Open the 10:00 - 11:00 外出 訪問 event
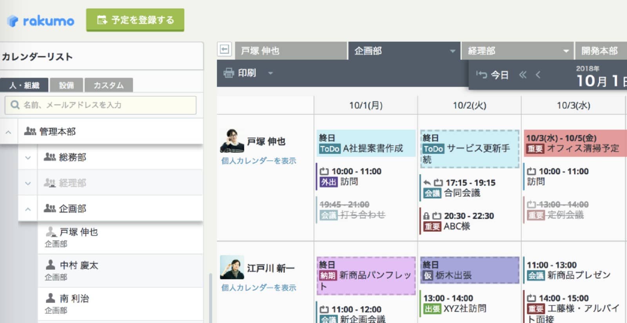The image size is (627, 323). [x=366, y=176]
